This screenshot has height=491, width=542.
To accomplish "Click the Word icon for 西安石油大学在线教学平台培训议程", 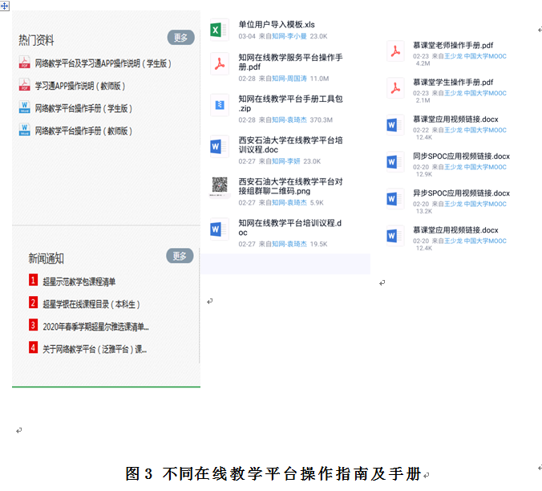I will click(218, 147).
